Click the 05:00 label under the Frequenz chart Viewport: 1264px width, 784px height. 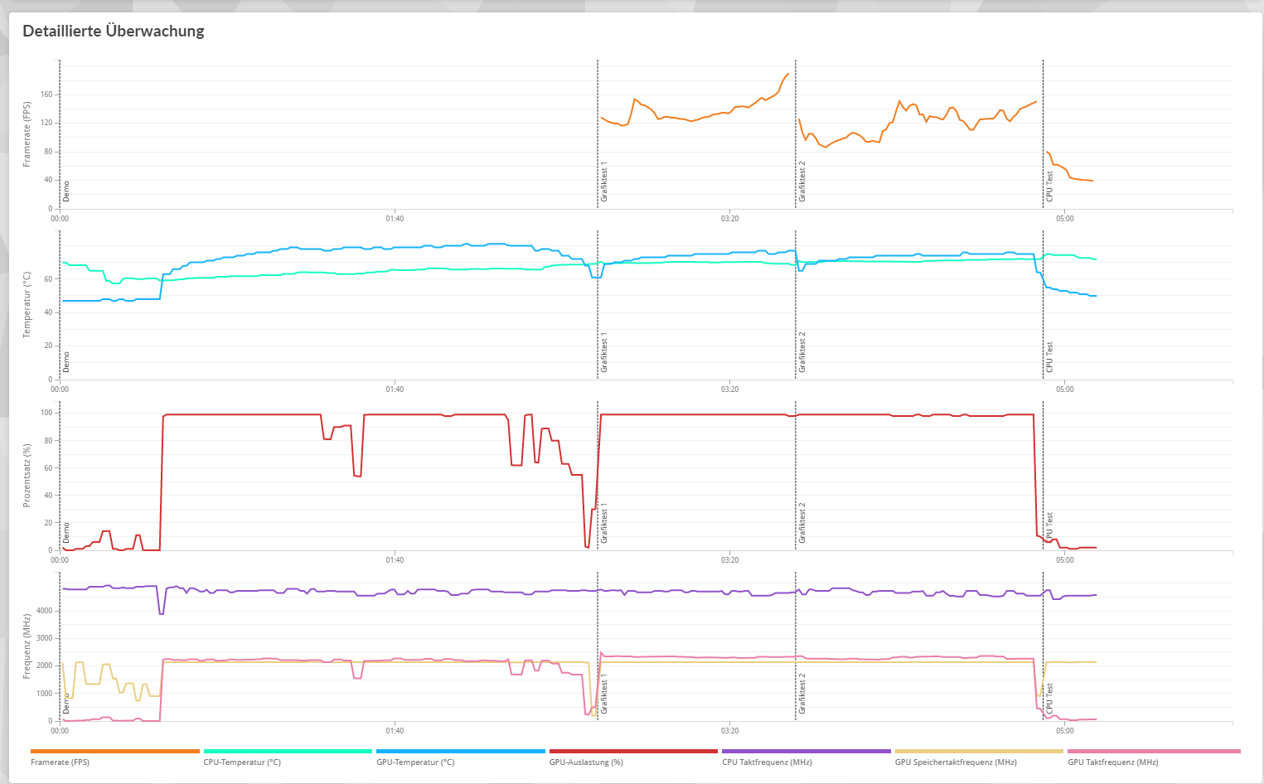point(1064,731)
